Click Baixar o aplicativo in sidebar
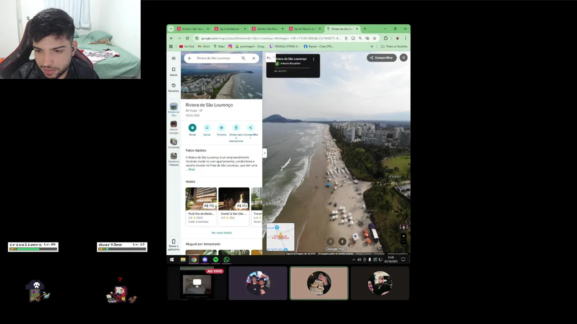This screenshot has height=324, width=577. pyautogui.click(x=174, y=244)
